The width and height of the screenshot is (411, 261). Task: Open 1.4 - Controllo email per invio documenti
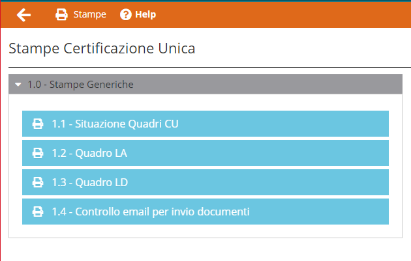pyautogui.click(x=205, y=212)
